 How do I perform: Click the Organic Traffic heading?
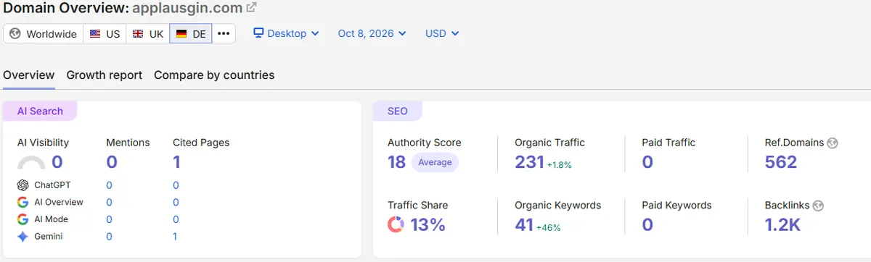(549, 143)
